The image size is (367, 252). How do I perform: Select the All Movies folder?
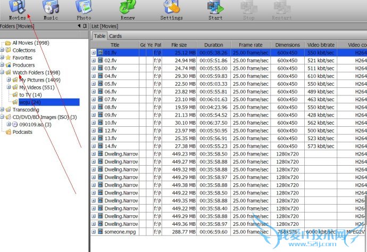point(31,43)
